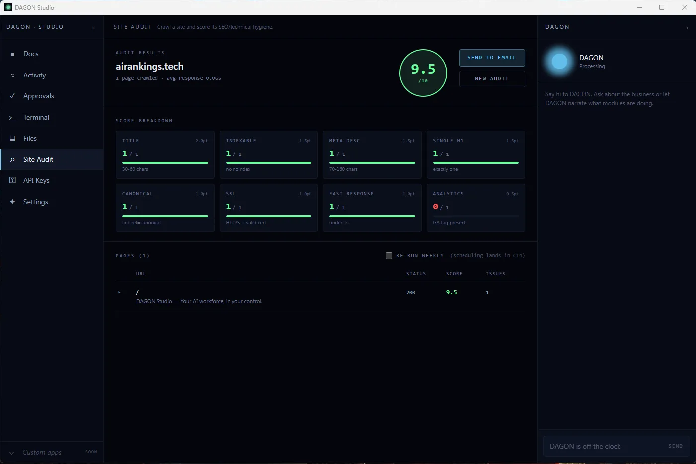Click the Activity wave icon
696x464 pixels.
click(12, 76)
